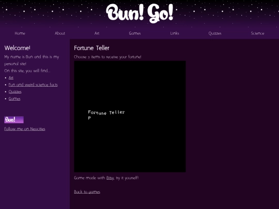Image resolution: width=279 pixels, height=209 pixels.
Task: Open the Science nav item
Action: coord(257,33)
